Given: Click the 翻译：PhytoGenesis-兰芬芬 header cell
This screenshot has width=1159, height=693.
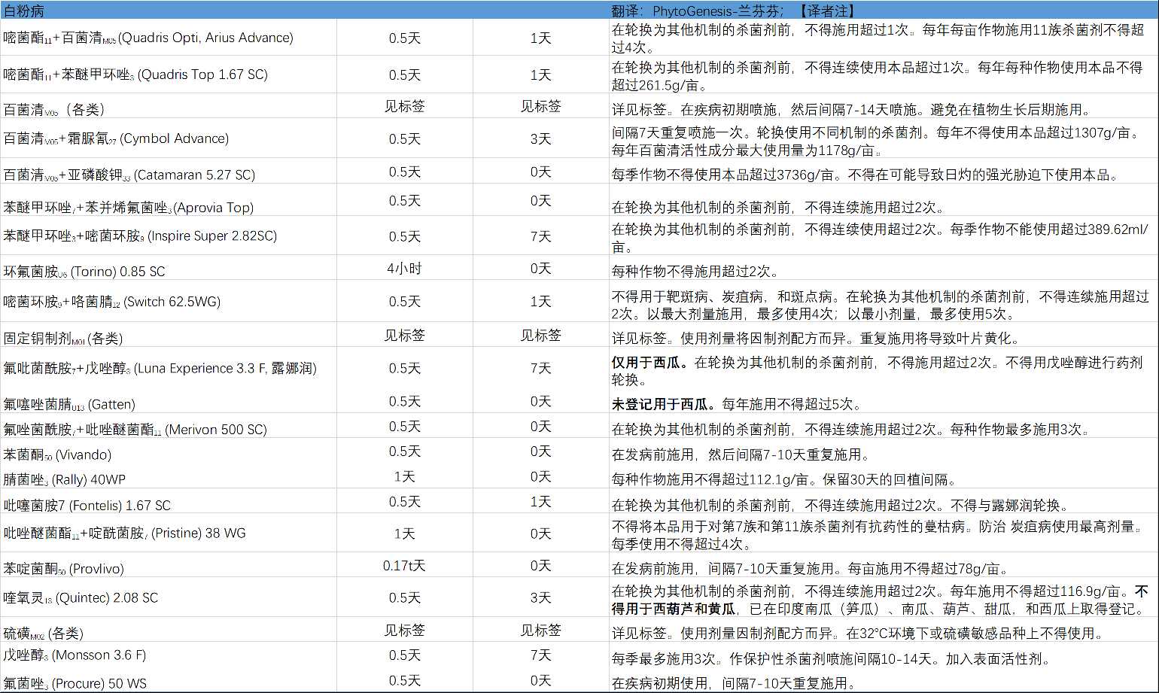Looking at the screenshot, I should tap(884, 10).
